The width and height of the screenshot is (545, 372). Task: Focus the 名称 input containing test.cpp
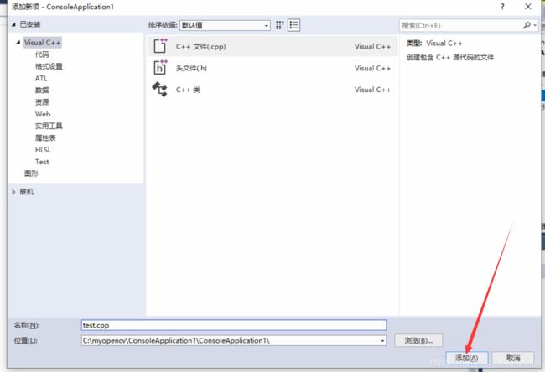pyautogui.click(x=234, y=325)
